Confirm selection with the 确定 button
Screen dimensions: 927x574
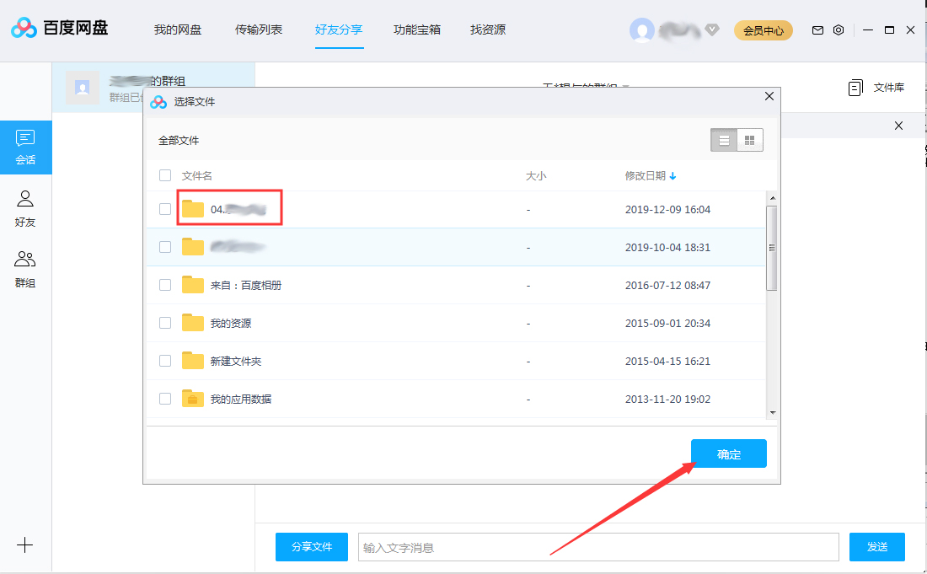point(728,453)
